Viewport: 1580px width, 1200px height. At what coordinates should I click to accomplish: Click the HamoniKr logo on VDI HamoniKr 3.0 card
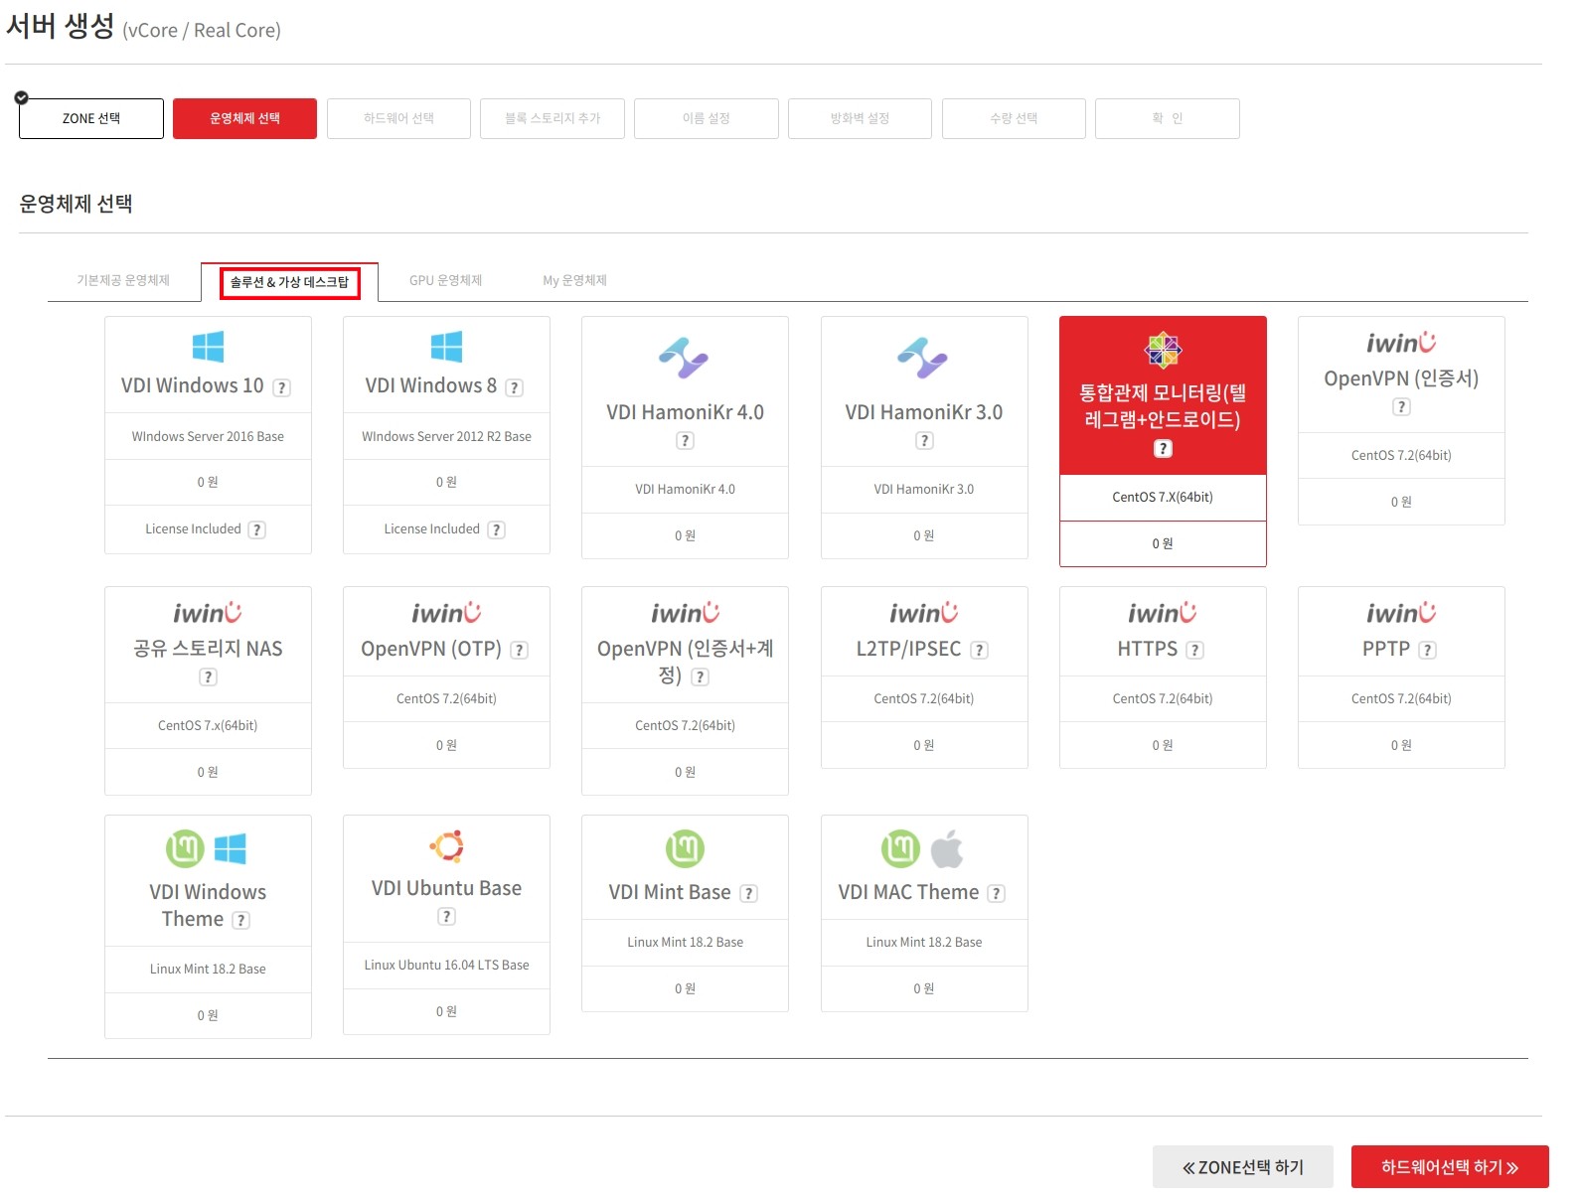pyautogui.click(x=923, y=359)
